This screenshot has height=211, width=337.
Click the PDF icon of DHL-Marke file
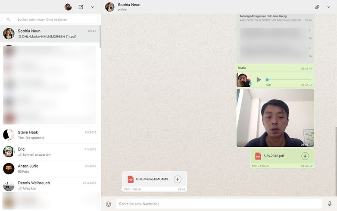131,179
